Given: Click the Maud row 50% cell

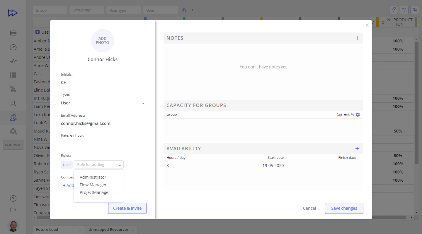Looking at the screenshot, I should pyautogui.click(x=398, y=131).
